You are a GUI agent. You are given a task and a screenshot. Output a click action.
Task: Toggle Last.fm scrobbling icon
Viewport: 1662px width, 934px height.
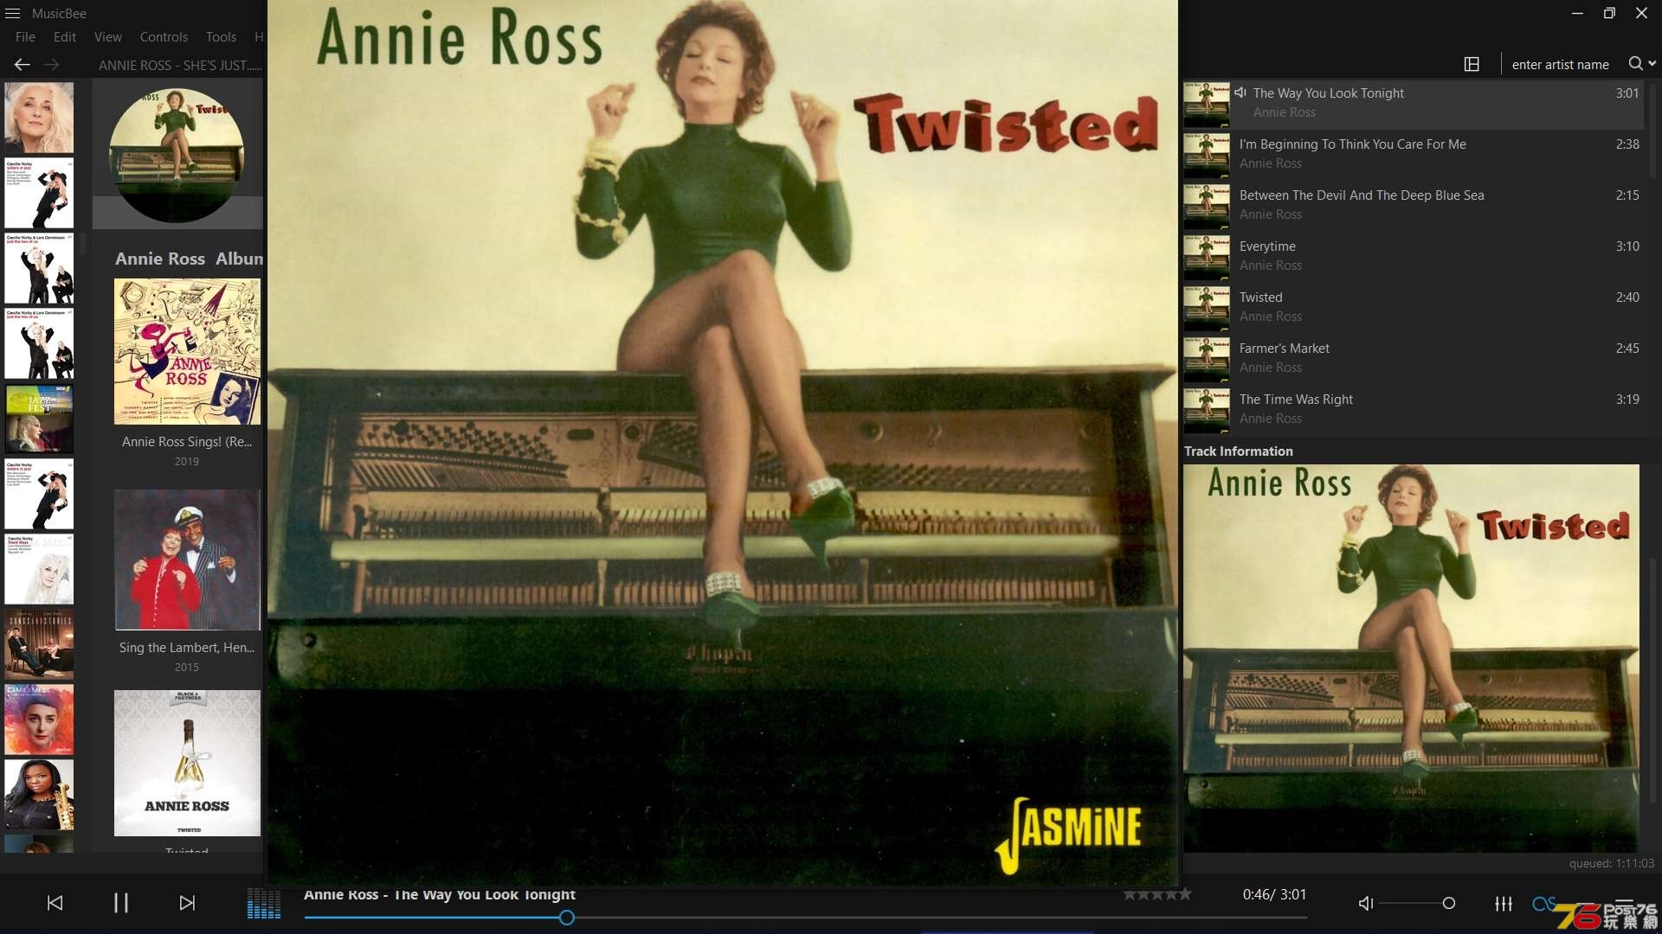[x=1543, y=904]
